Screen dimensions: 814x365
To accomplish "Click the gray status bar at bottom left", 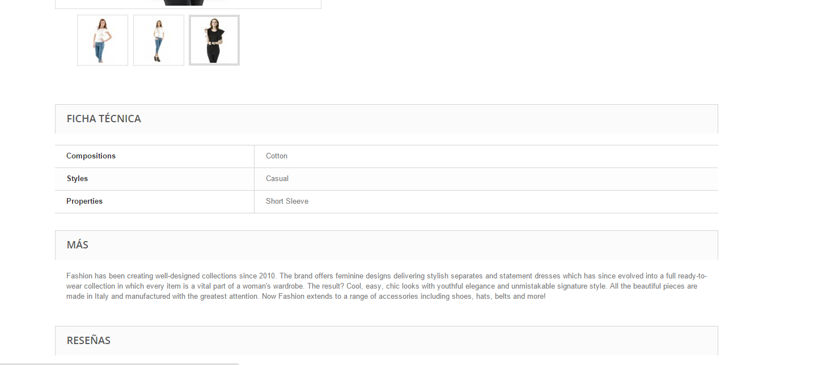I will (x=119, y=363).
